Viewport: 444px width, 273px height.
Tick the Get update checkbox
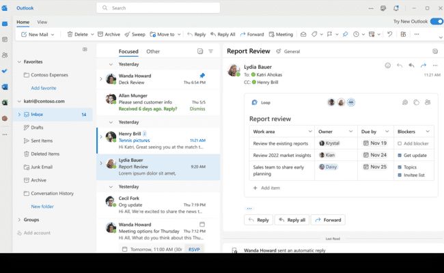tap(400, 155)
